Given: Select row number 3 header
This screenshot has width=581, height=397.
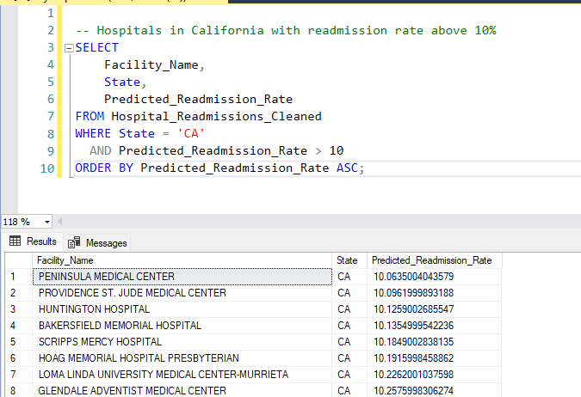Looking at the screenshot, I should [x=19, y=309].
